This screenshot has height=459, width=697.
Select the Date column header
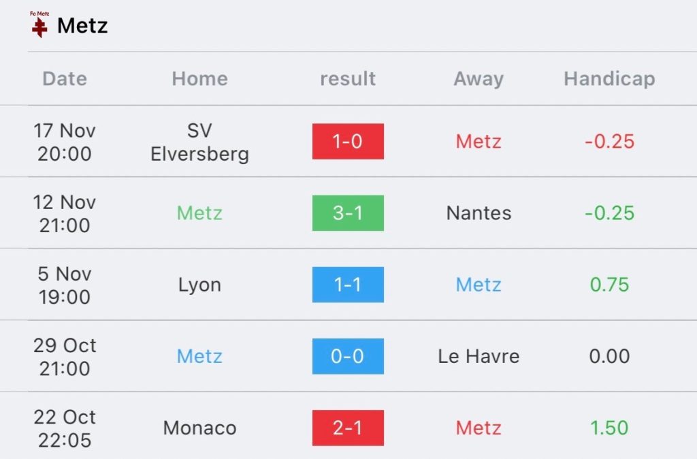[x=65, y=79]
